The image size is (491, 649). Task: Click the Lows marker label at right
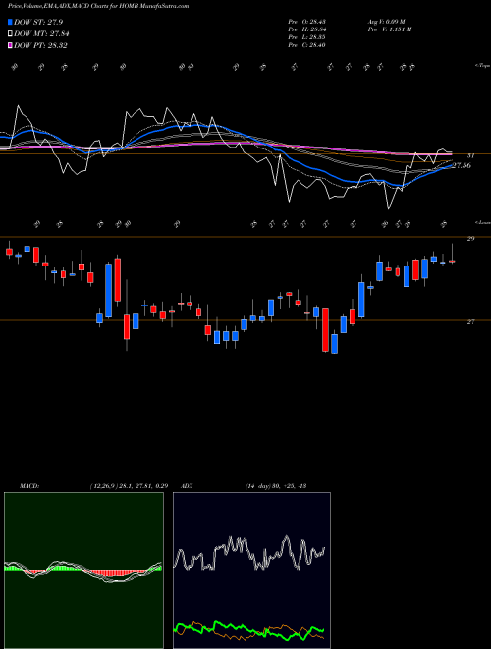pyautogui.click(x=481, y=222)
